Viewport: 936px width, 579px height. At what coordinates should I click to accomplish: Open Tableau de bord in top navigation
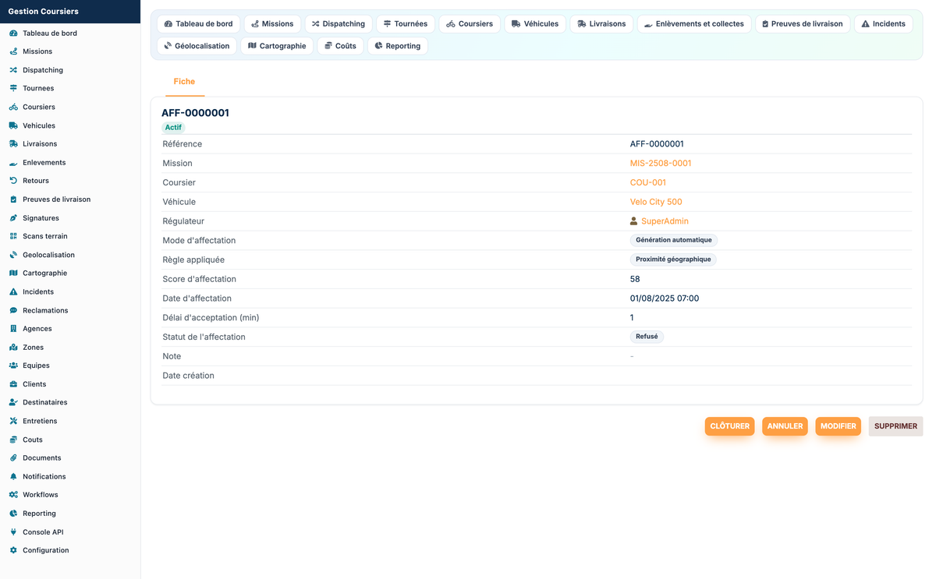[x=198, y=24]
